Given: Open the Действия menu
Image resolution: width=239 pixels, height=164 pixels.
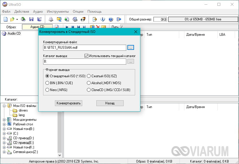Looking at the screenshot, I should point(22,12).
